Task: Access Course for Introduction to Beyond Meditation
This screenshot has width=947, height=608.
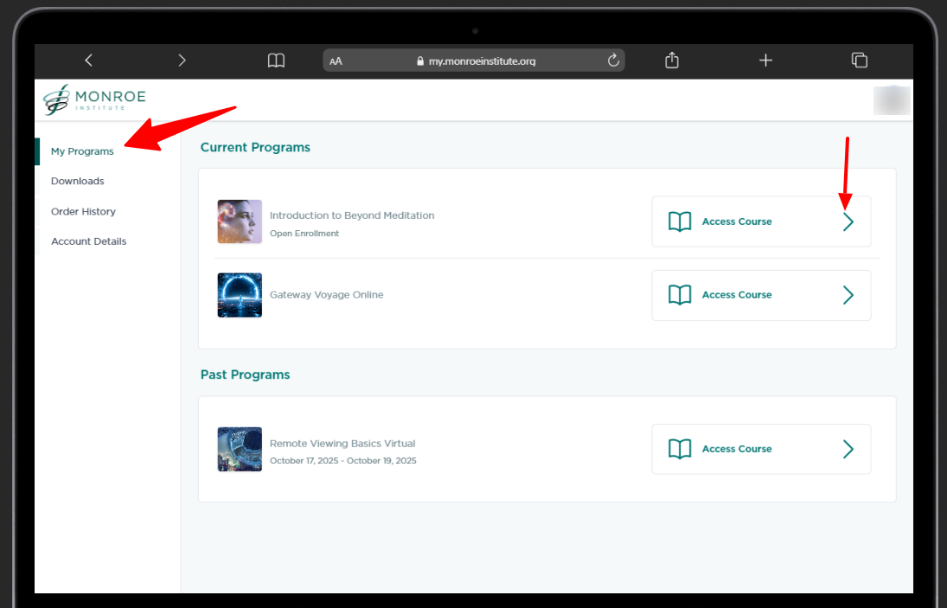Action: coord(761,221)
